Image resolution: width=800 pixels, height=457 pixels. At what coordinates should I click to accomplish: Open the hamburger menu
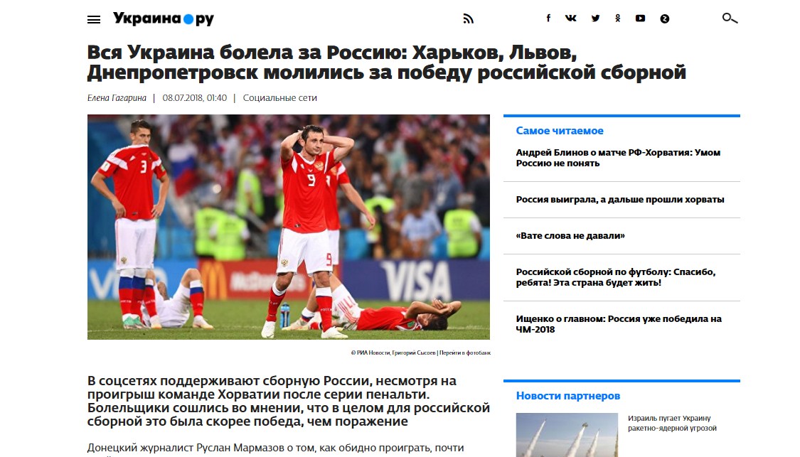(94, 19)
